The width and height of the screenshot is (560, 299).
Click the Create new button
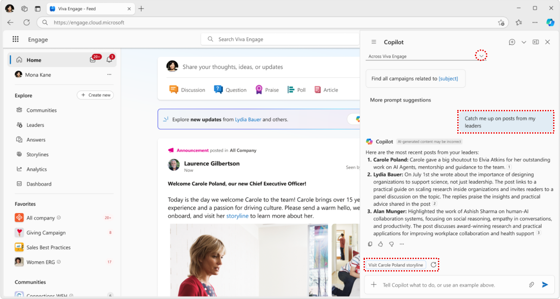click(x=95, y=95)
